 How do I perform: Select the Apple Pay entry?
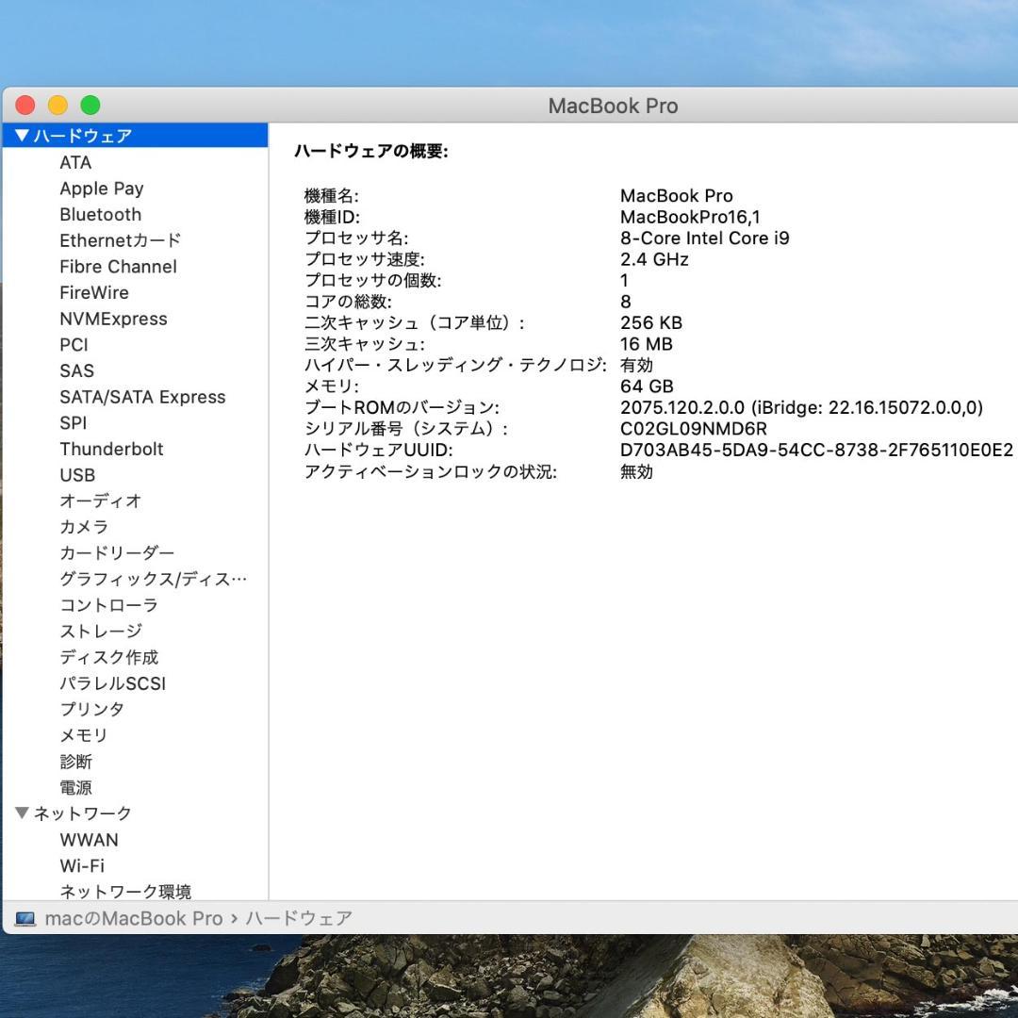click(x=102, y=188)
